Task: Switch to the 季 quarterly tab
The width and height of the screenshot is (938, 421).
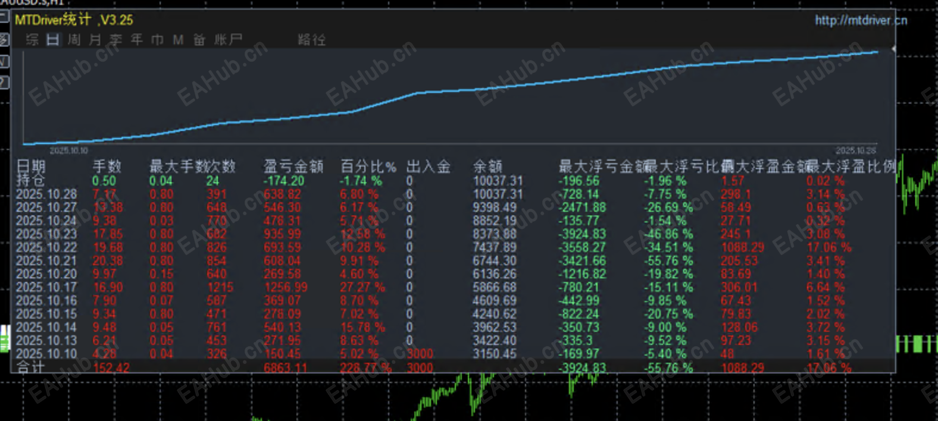Action: (115, 40)
